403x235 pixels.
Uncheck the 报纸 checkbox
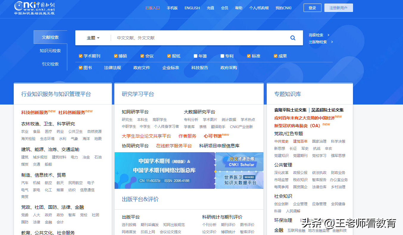click(169, 56)
